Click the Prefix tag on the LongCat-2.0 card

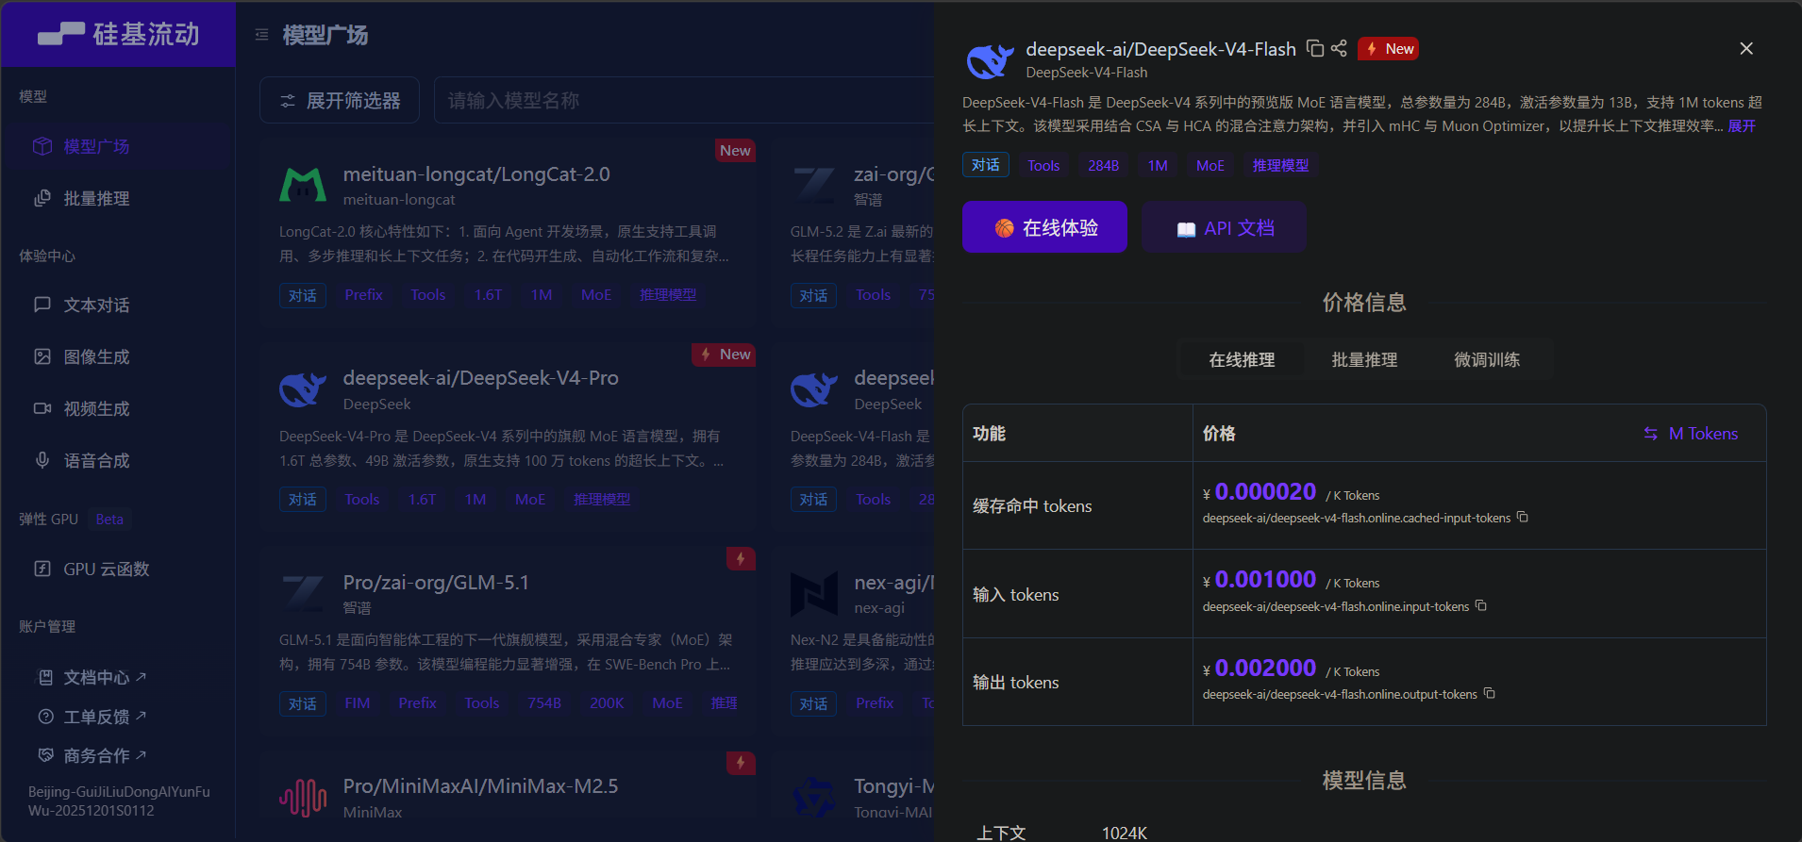(364, 295)
